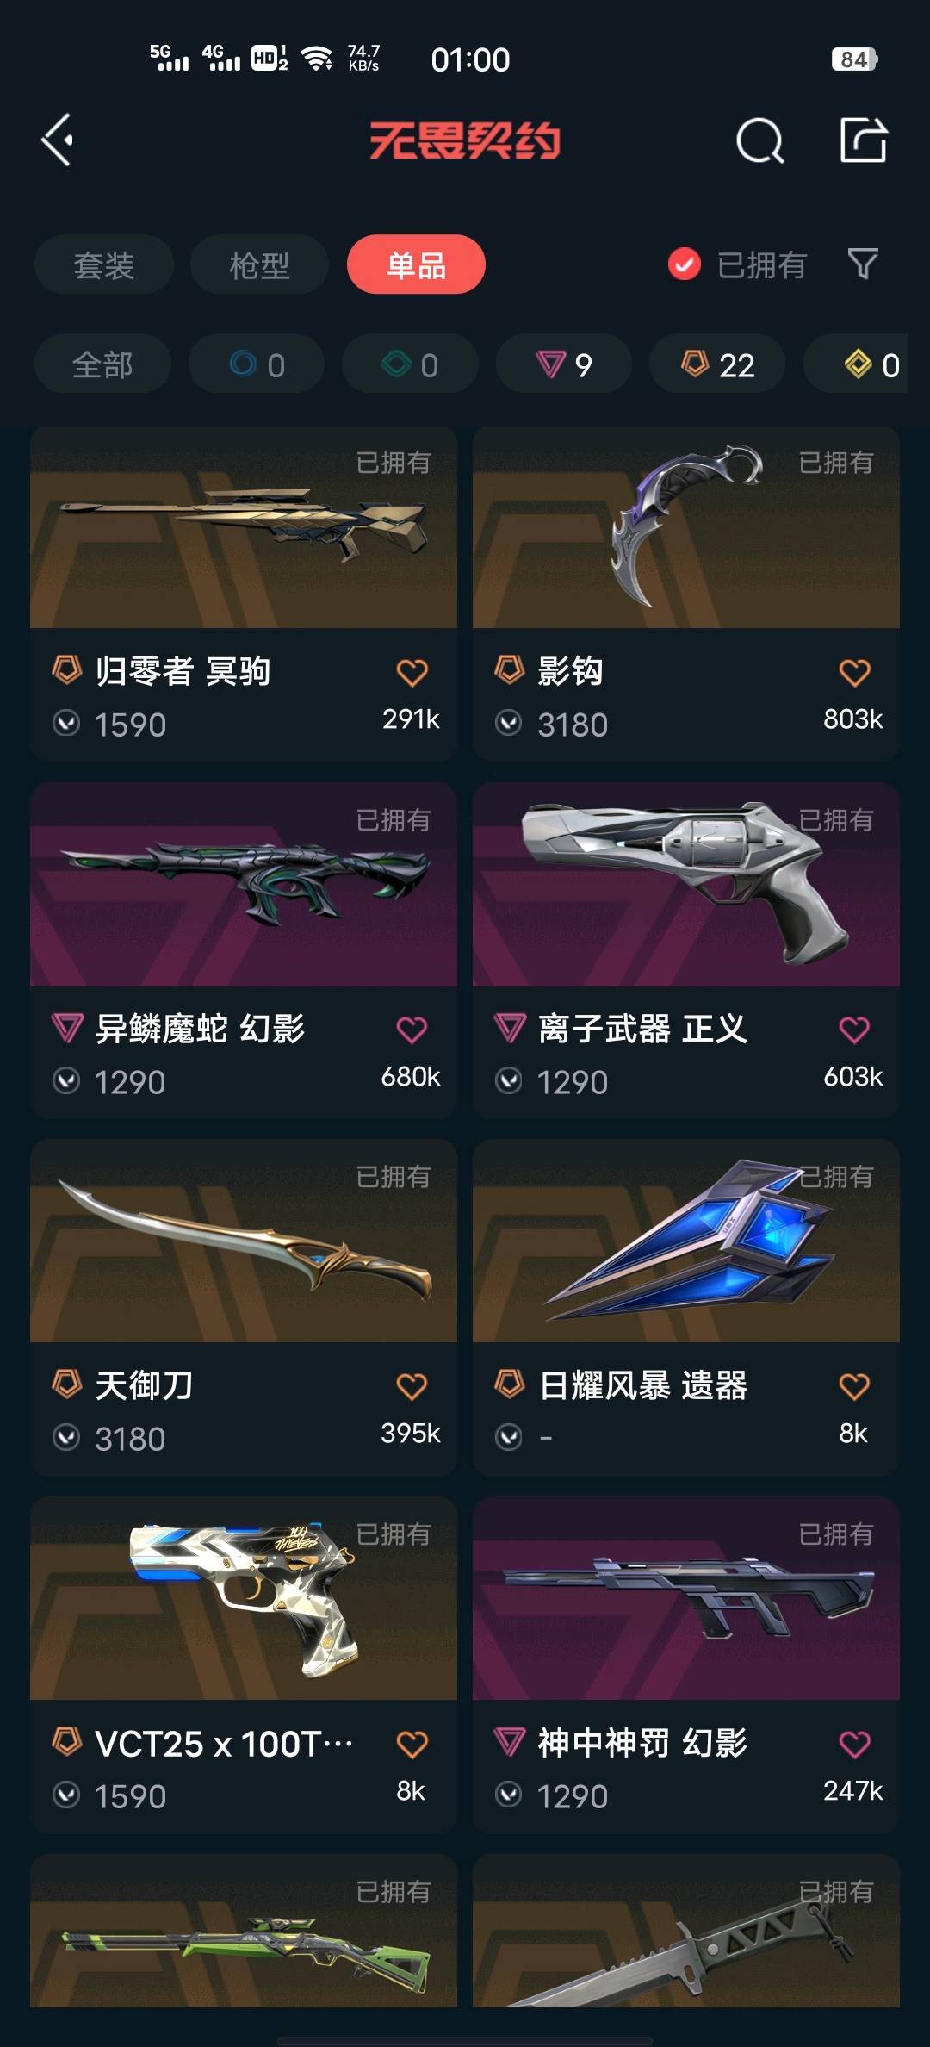The height and width of the screenshot is (2047, 930).
Task: Toggle favorite on 日耀风暴 遗器
Action: (854, 1386)
